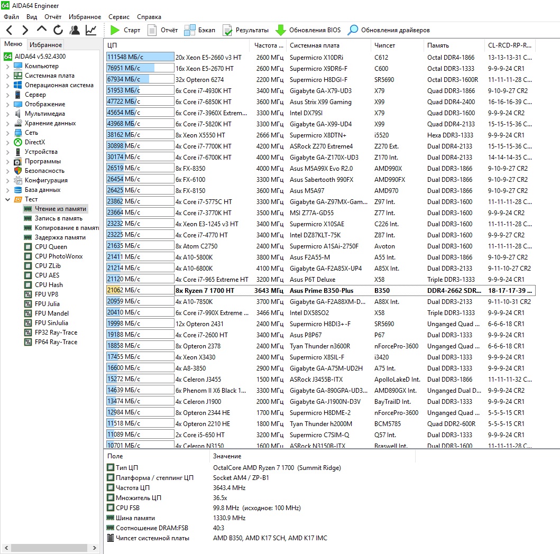Expand the Операционная система node
This screenshot has height=554, width=560.
click(x=7, y=85)
